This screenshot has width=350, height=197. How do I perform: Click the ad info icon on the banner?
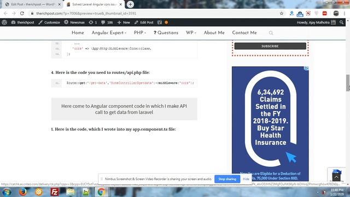point(307,68)
